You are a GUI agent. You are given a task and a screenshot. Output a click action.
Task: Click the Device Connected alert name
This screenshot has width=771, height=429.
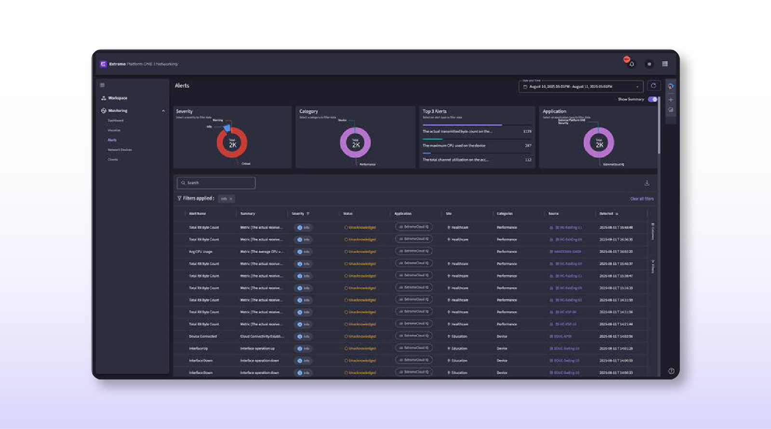(203, 336)
